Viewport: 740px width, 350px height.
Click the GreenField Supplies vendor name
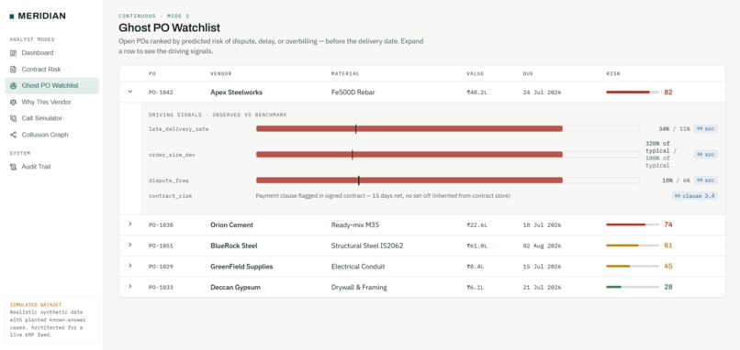[241, 266]
